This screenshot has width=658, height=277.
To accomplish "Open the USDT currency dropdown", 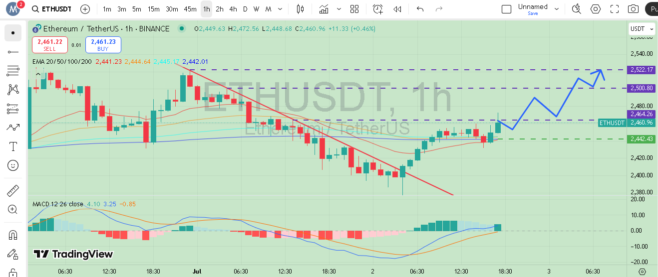I will [641, 29].
